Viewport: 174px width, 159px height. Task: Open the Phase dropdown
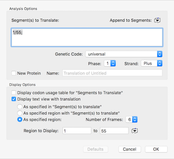pos(110,63)
